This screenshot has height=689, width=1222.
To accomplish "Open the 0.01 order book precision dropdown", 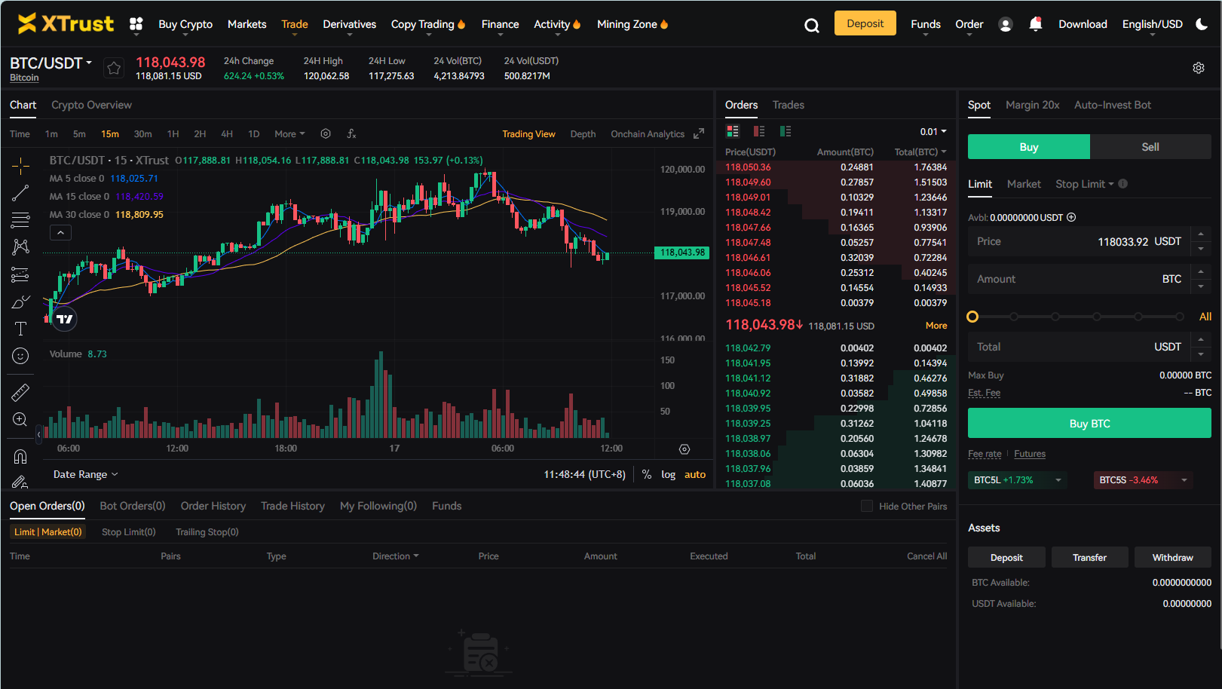I will click(933, 131).
